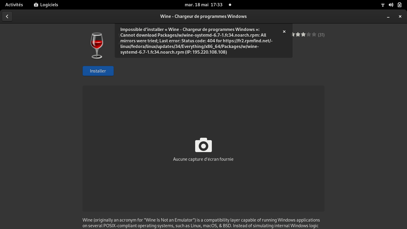407x229 pixels.
Task: Close the Logiciels window
Action: coord(400,16)
